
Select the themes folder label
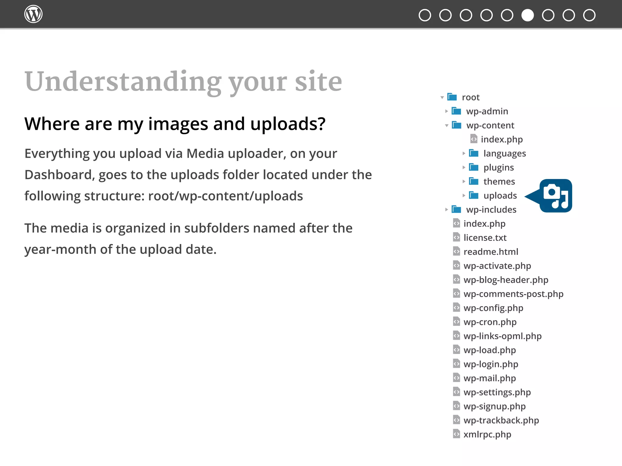pyautogui.click(x=499, y=181)
